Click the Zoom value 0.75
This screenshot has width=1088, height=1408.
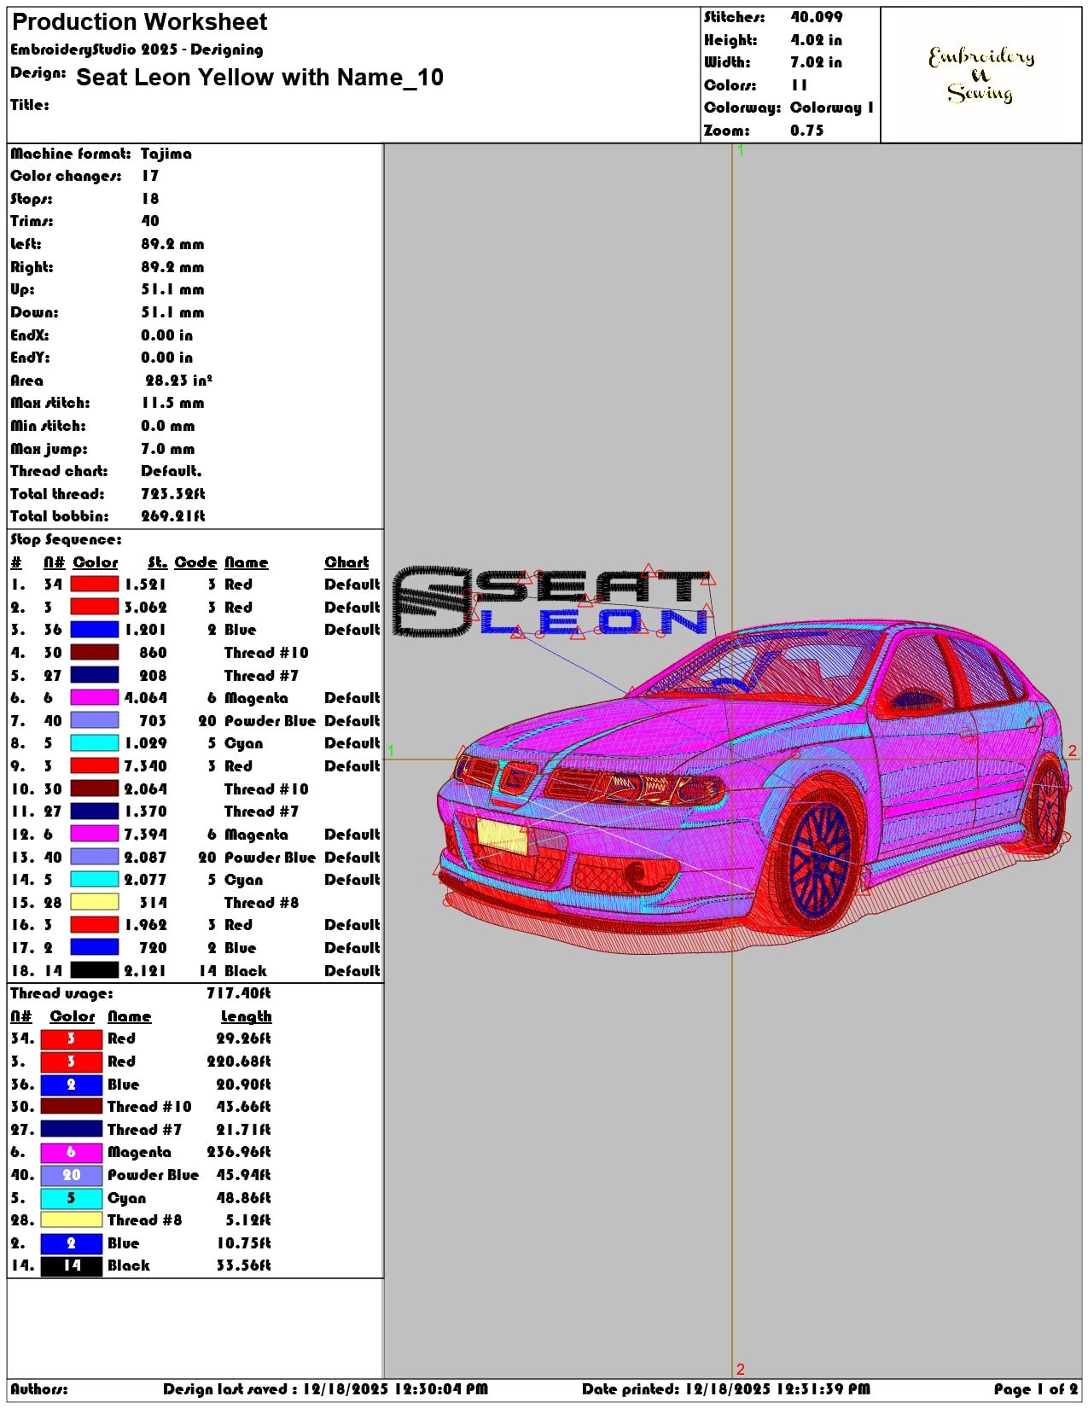[x=807, y=131]
